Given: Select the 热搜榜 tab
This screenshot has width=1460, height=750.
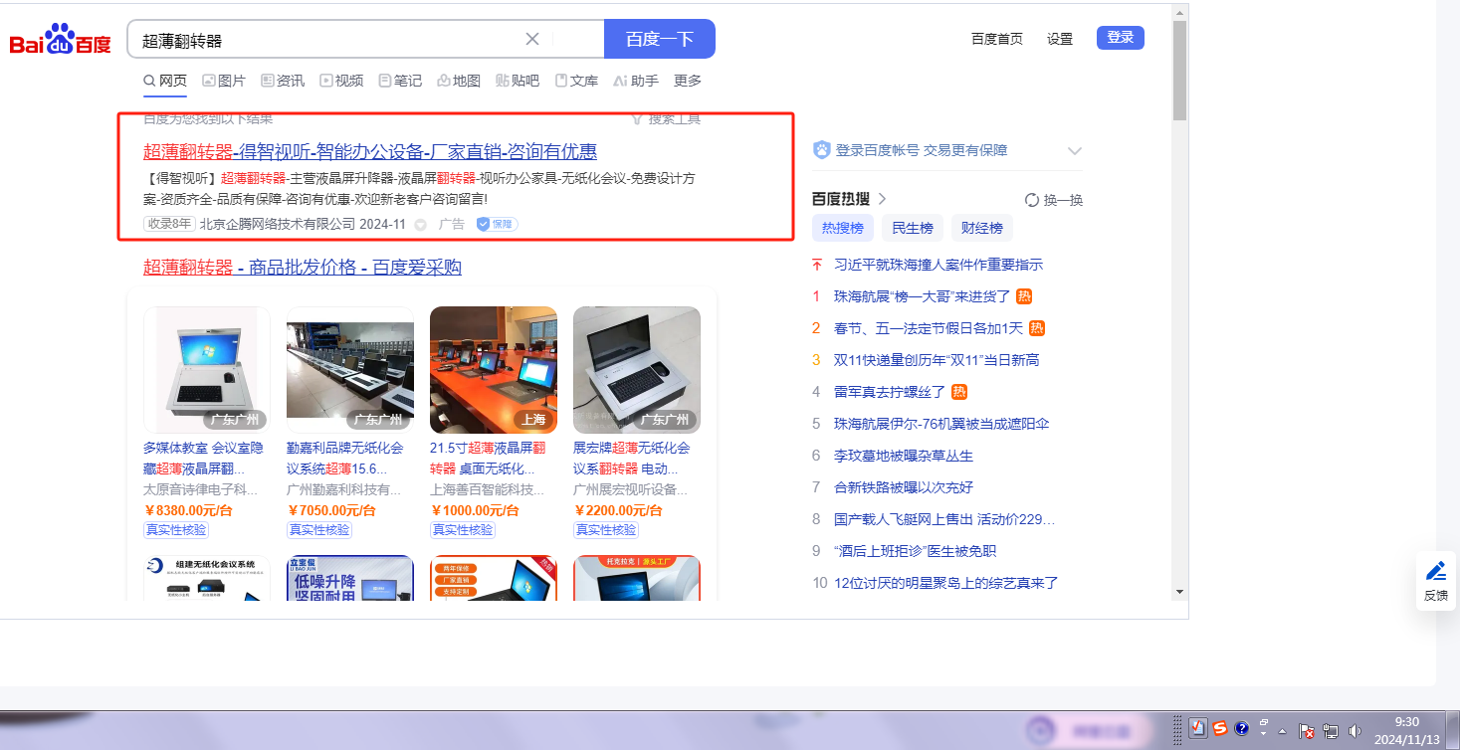Looking at the screenshot, I should [843, 228].
